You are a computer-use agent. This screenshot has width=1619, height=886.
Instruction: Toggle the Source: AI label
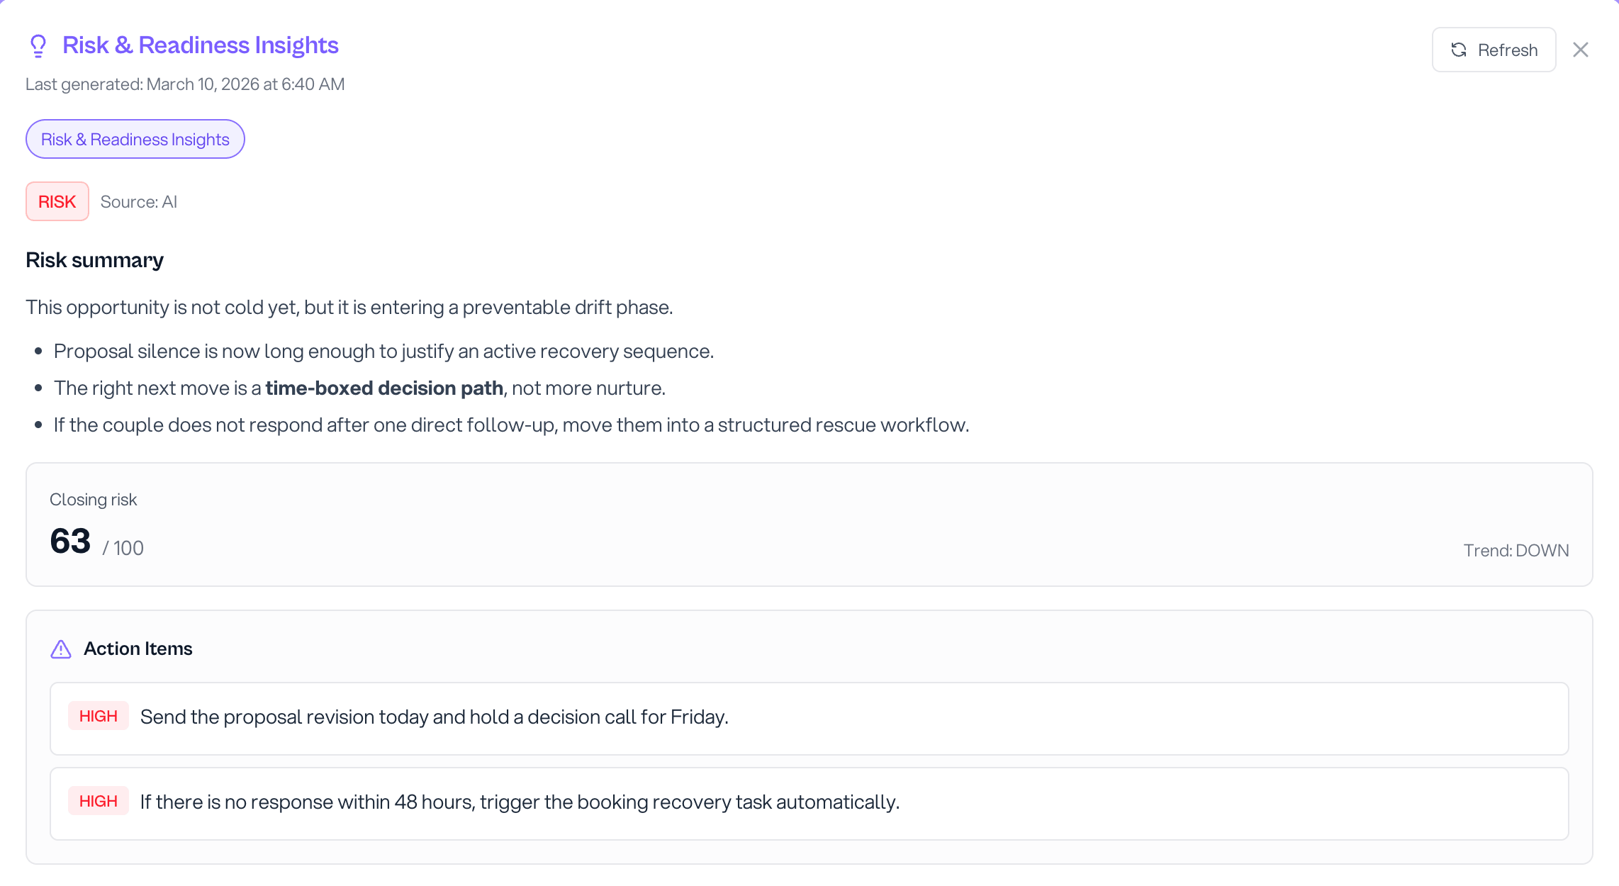point(139,201)
